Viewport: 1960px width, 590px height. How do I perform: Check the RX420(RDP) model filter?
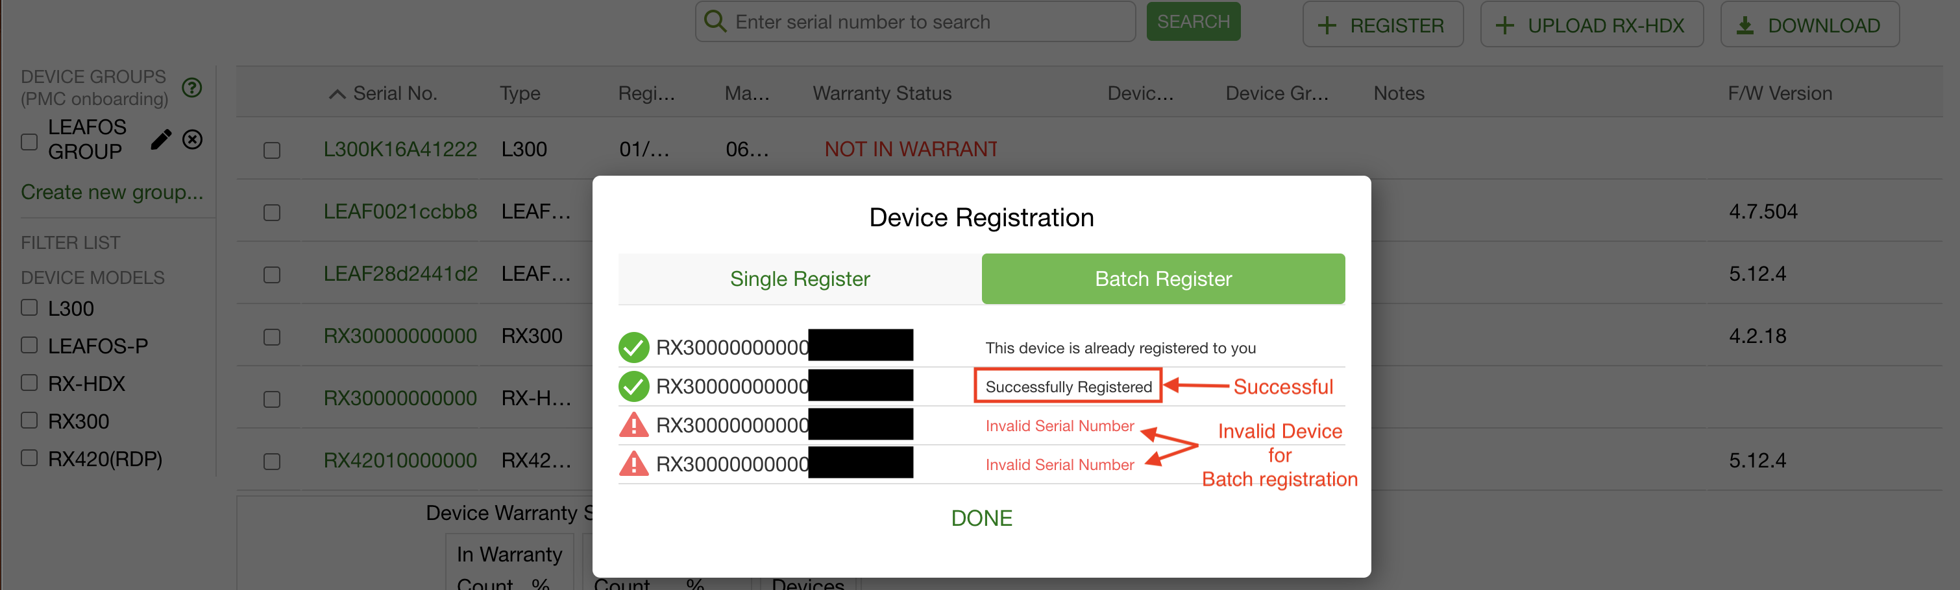(30, 458)
